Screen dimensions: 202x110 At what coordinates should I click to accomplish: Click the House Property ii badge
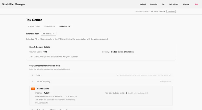(33, 82)
